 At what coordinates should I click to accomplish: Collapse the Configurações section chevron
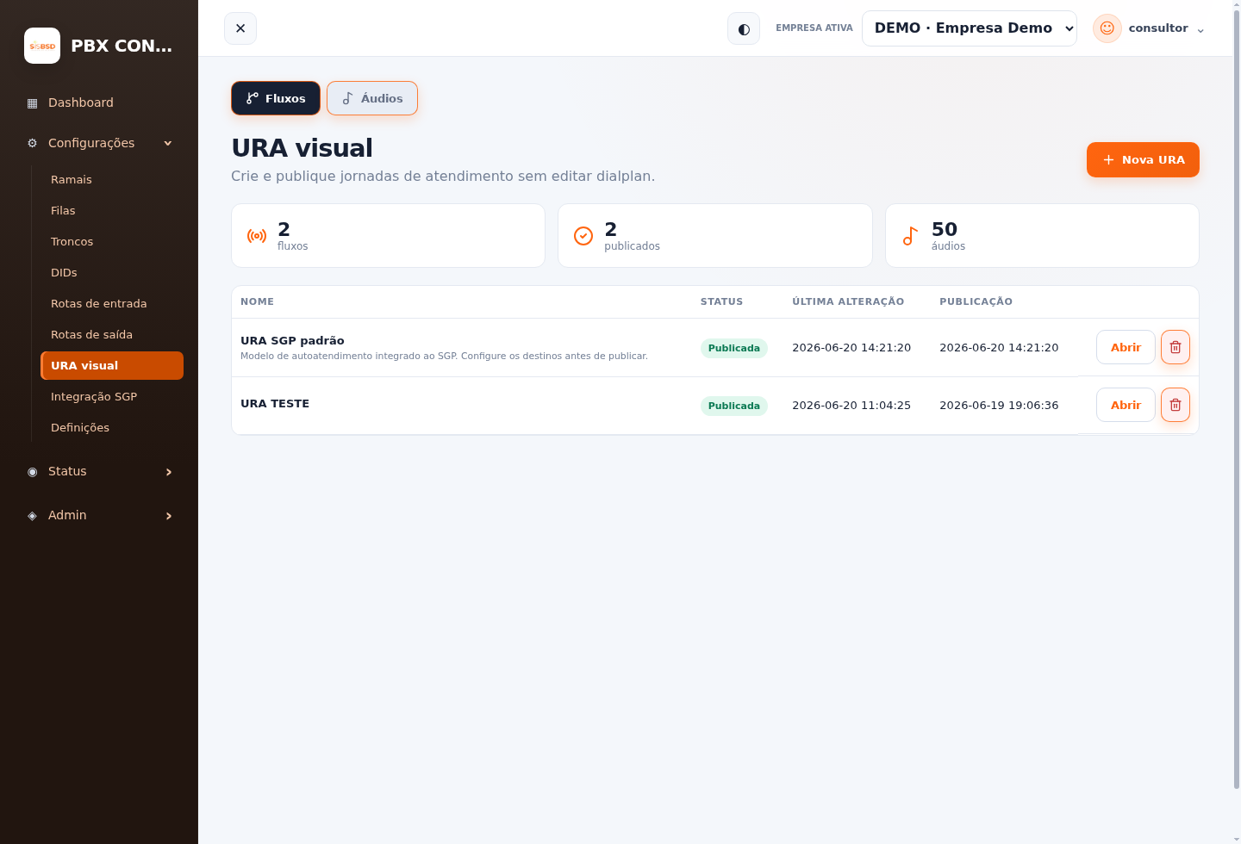tap(168, 143)
